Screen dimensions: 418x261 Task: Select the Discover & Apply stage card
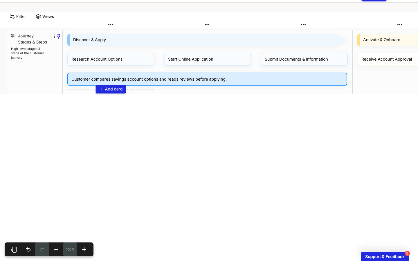[x=207, y=40]
